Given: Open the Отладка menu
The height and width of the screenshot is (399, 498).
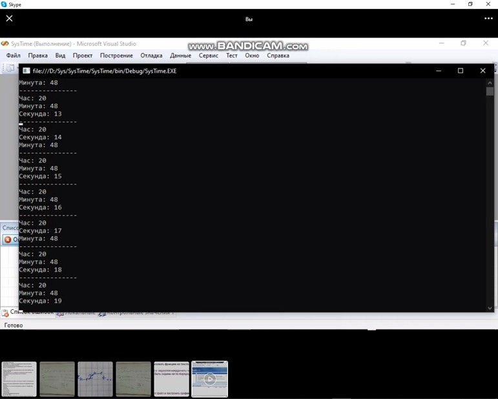Looking at the screenshot, I should (152, 56).
